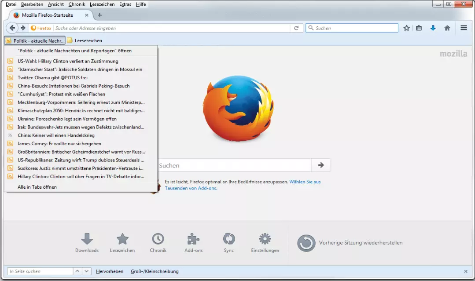Open the Lesezeichen menu
The width and height of the screenshot is (475, 281).
pos(102,4)
